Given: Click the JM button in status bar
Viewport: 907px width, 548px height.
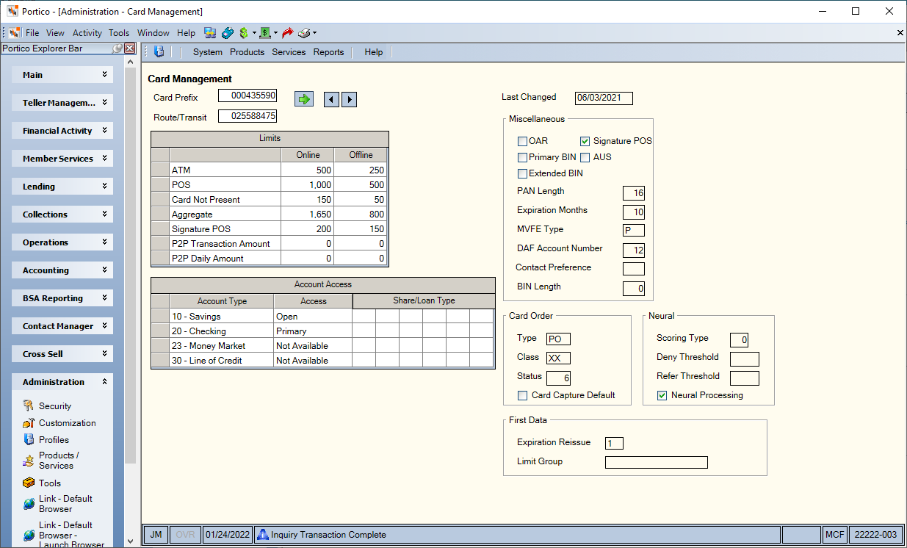Looking at the screenshot, I should point(156,535).
